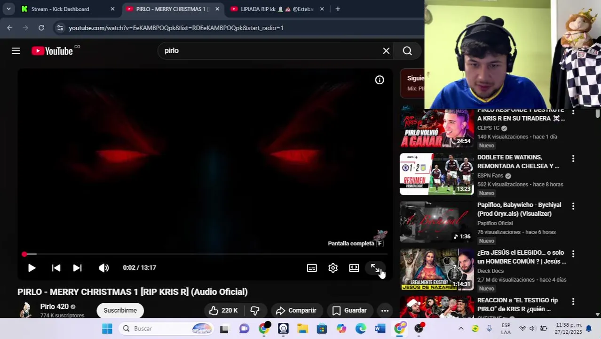This screenshot has height=339, width=601.
Task: Save the video with Guardar
Action: tap(349, 310)
